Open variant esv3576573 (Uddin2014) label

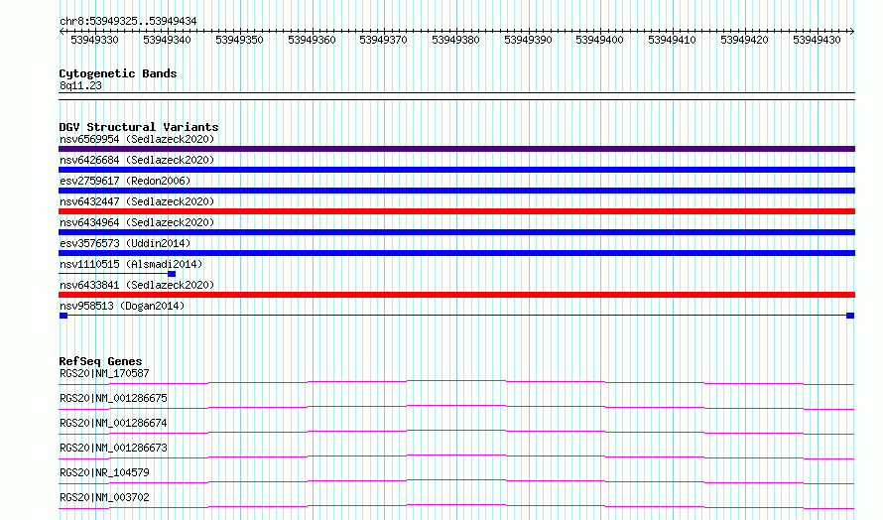(x=125, y=243)
